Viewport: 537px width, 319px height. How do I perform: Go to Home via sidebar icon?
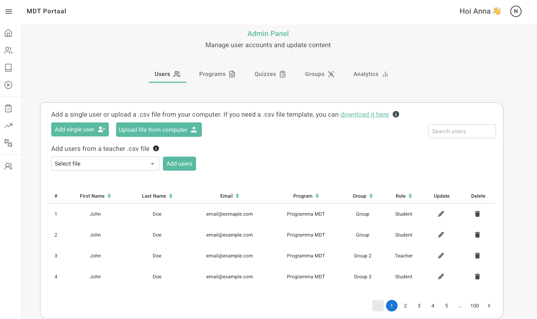tap(8, 33)
